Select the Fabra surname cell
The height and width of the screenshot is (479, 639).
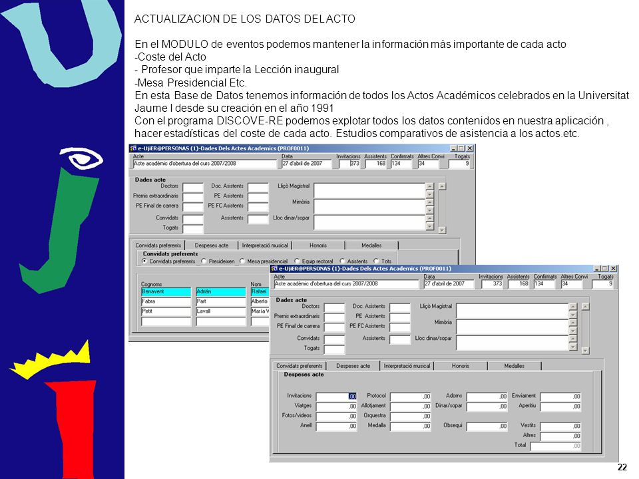click(166, 301)
